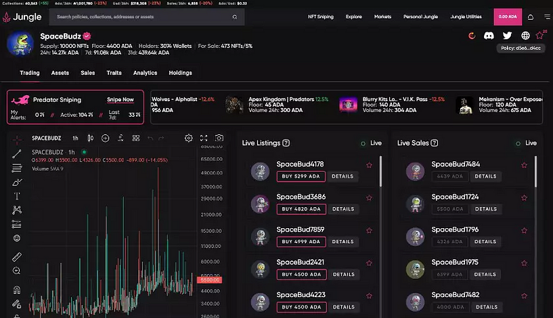Undo the last chart action
Screen dimensions: 553x318
[150, 138]
